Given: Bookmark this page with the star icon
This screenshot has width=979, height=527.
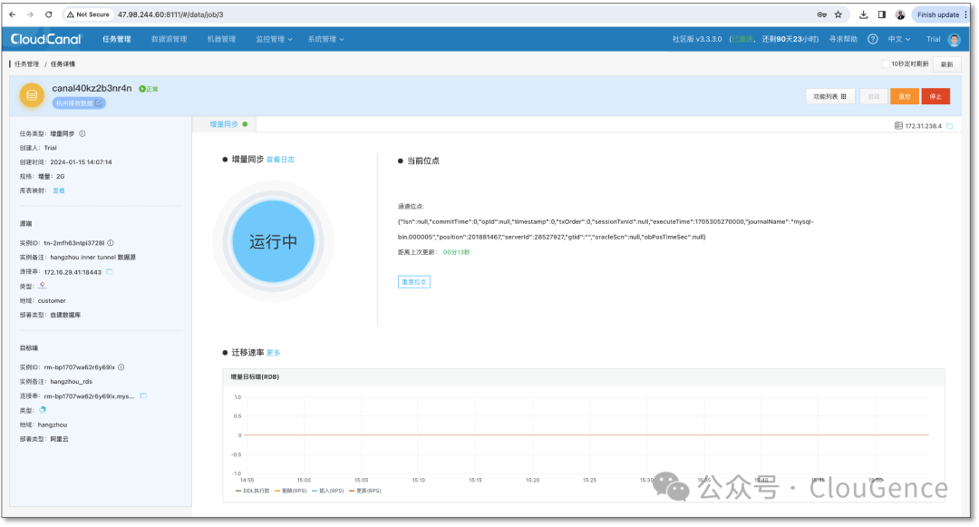Looking at the screenshot, I should (x=838, y=15).
